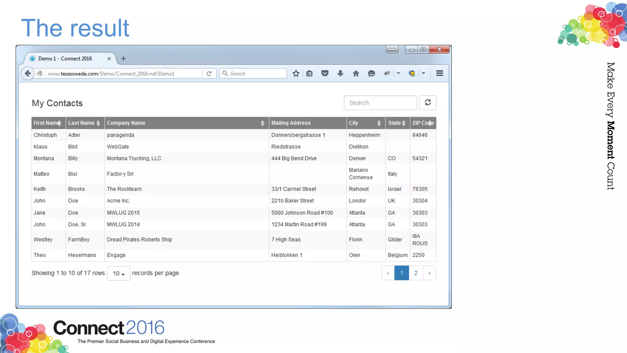The height and width of the screenshot is (353, 627).
Task: Open the downloads arrow icon
Action: [x=340, y=74]
